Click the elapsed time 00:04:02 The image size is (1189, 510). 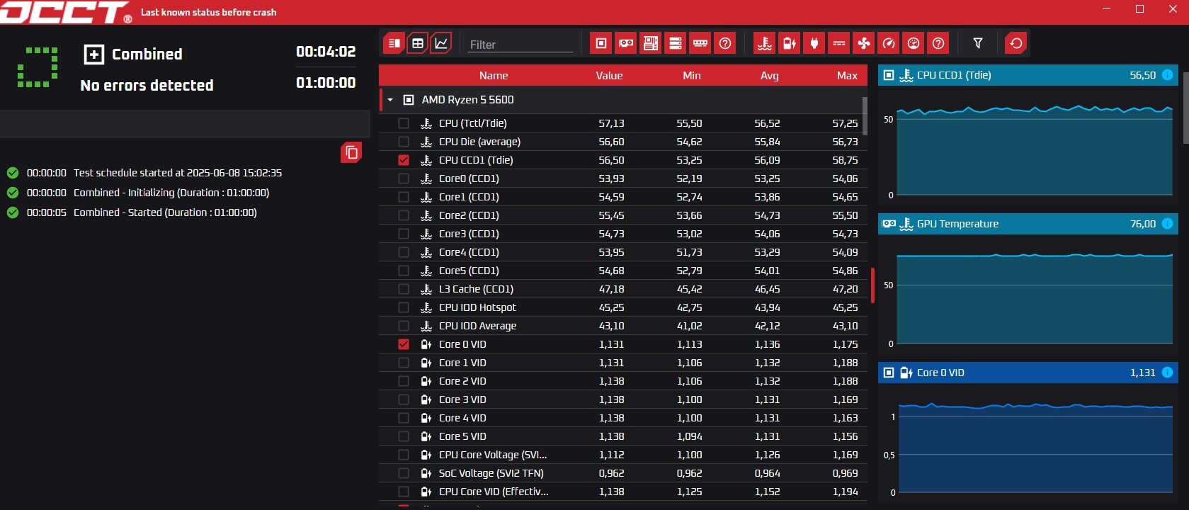(x=326, y=52)
